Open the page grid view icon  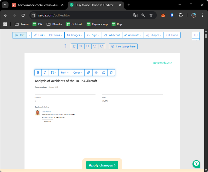196,35
